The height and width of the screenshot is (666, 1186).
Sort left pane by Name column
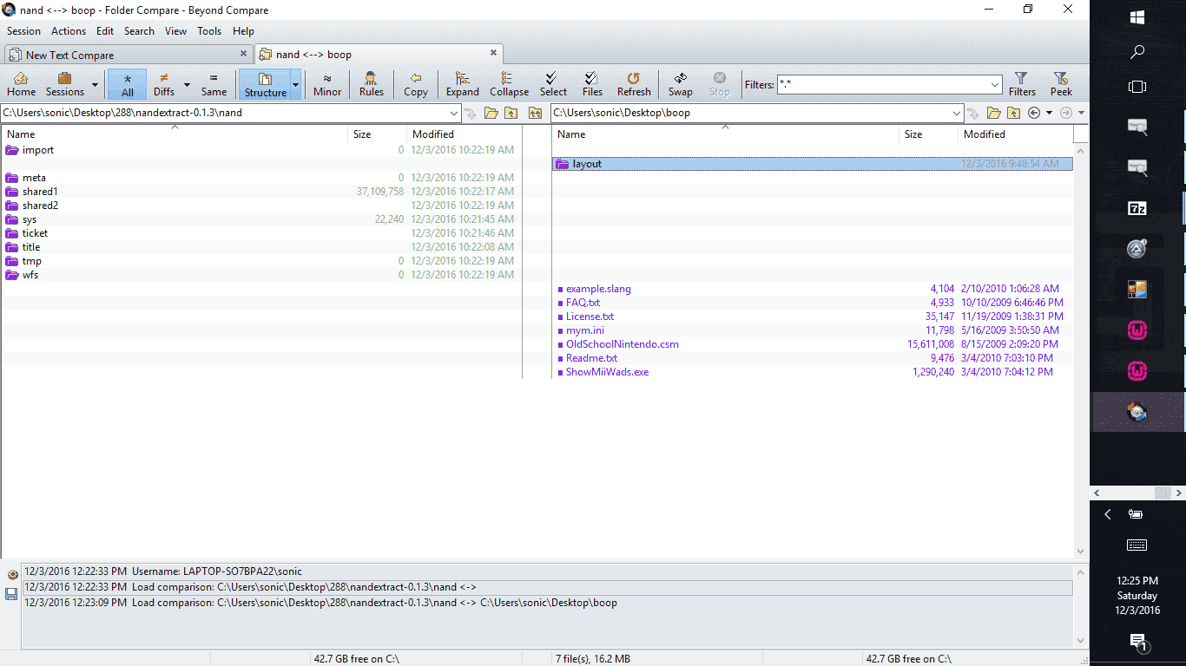(x=175, y=134)
